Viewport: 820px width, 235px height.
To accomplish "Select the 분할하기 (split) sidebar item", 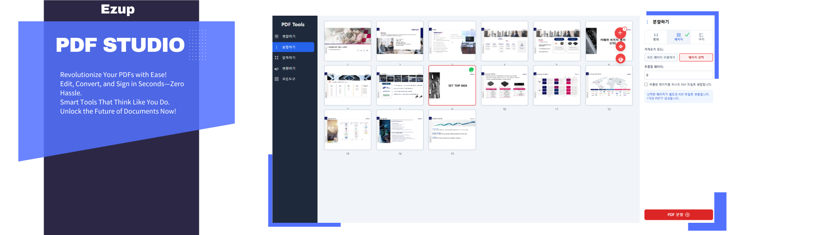I will tap(293, 47).
